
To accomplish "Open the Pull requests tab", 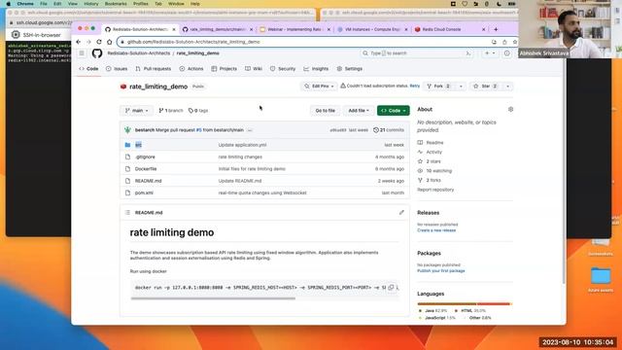I will 154,69.
